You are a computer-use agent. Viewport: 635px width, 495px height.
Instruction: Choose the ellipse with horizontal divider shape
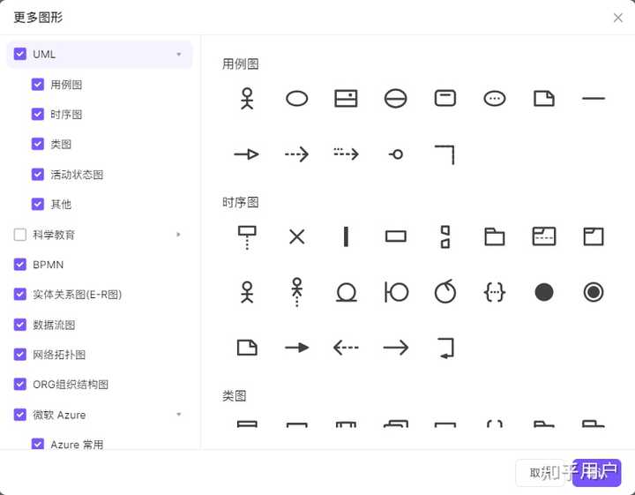(x=396, y=99)
